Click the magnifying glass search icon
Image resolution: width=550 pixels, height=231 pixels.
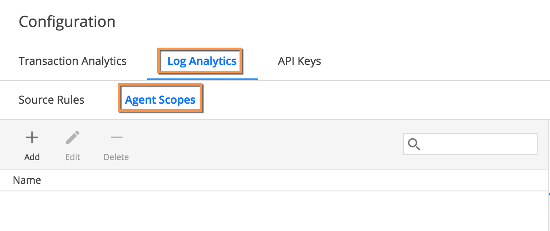click(414, 145)
